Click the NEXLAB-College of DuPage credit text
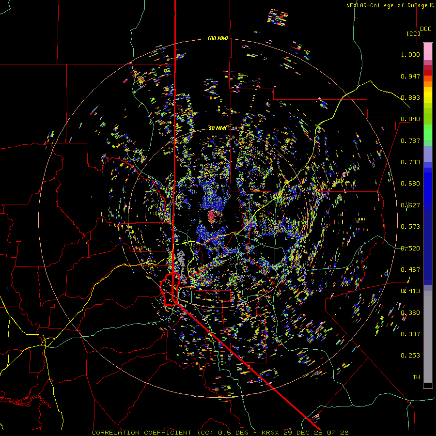Viewport: 436px width, 436px height. [x=389, y=5]
